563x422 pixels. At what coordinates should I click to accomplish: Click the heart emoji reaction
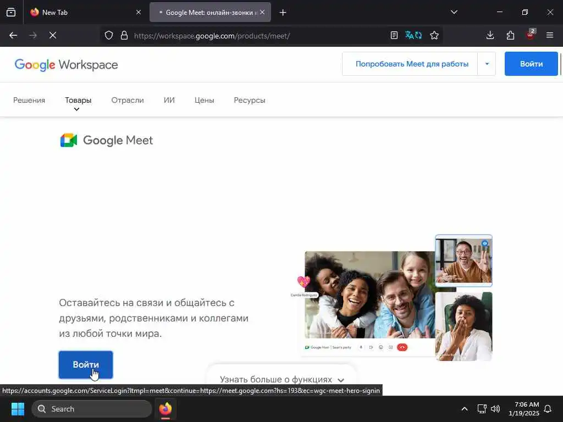[303, 282]
